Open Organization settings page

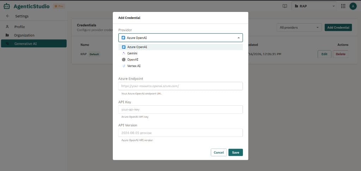(x=33, y=35)
